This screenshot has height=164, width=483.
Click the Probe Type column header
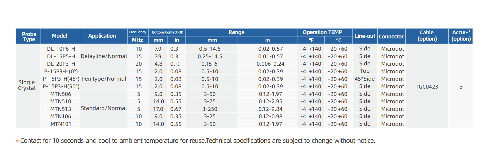tap(29, 37)
